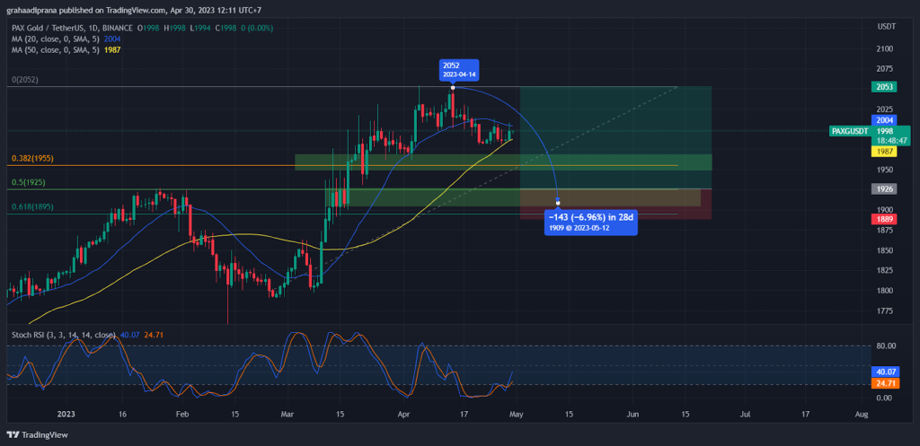920x446 pixels.
Task: Click the 1950 price axis label
Action: (885, 170)
